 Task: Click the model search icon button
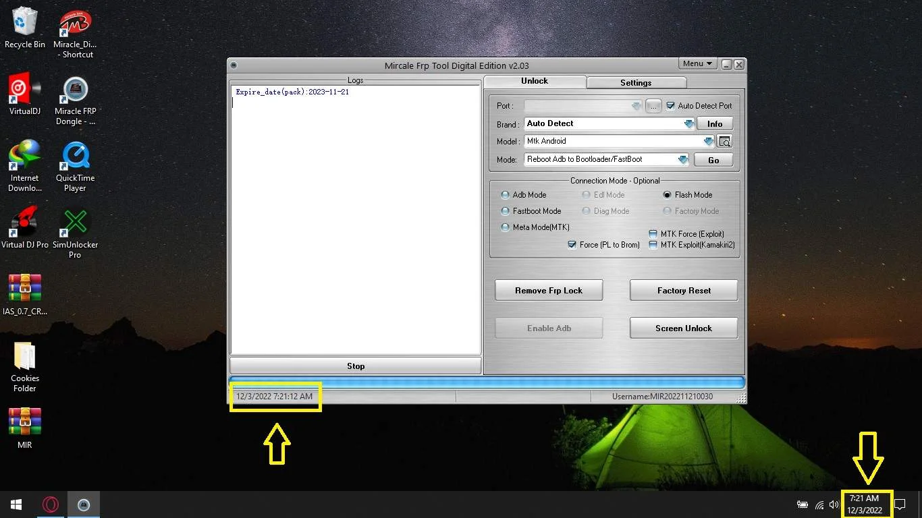tap(724, 142)
